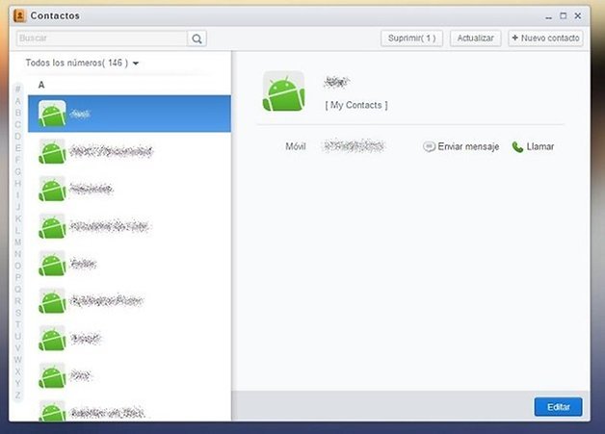The width and height of the screenshot is (605, 434).
Task: Jump to letter C in alphabet index
Action: [17, 124]
